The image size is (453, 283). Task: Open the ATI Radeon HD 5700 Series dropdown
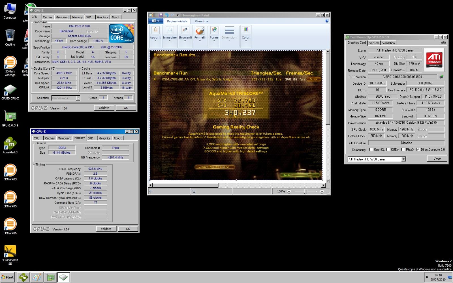(403, 159)
